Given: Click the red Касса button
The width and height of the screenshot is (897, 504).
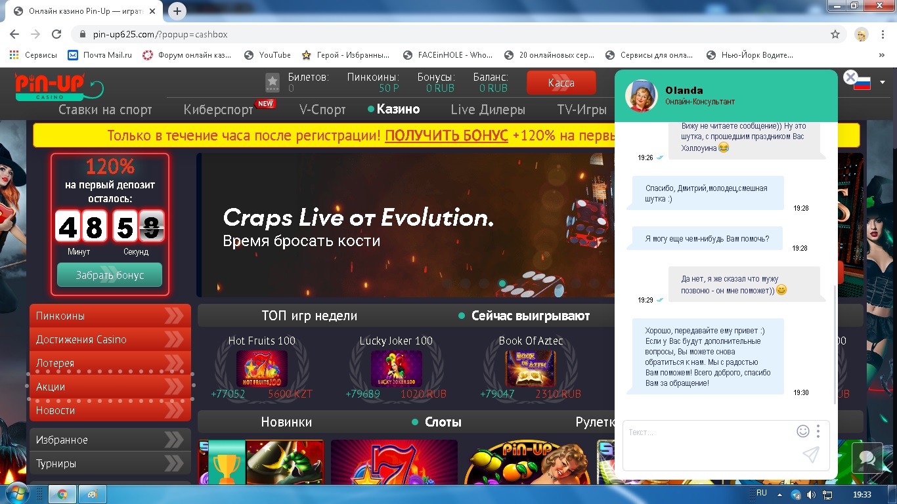Looking at the screenshot, I should 561,83.
